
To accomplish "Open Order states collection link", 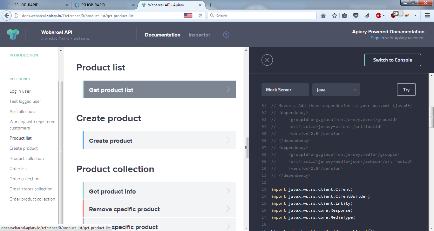I will pos(31,189).
